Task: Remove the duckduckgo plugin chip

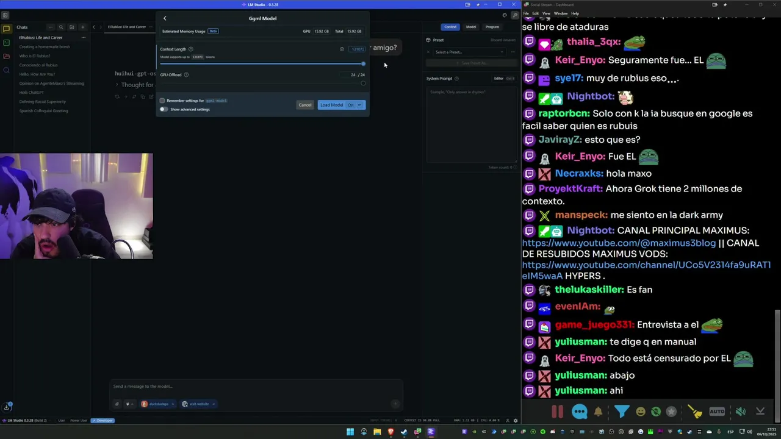Action: click(173, 404)
